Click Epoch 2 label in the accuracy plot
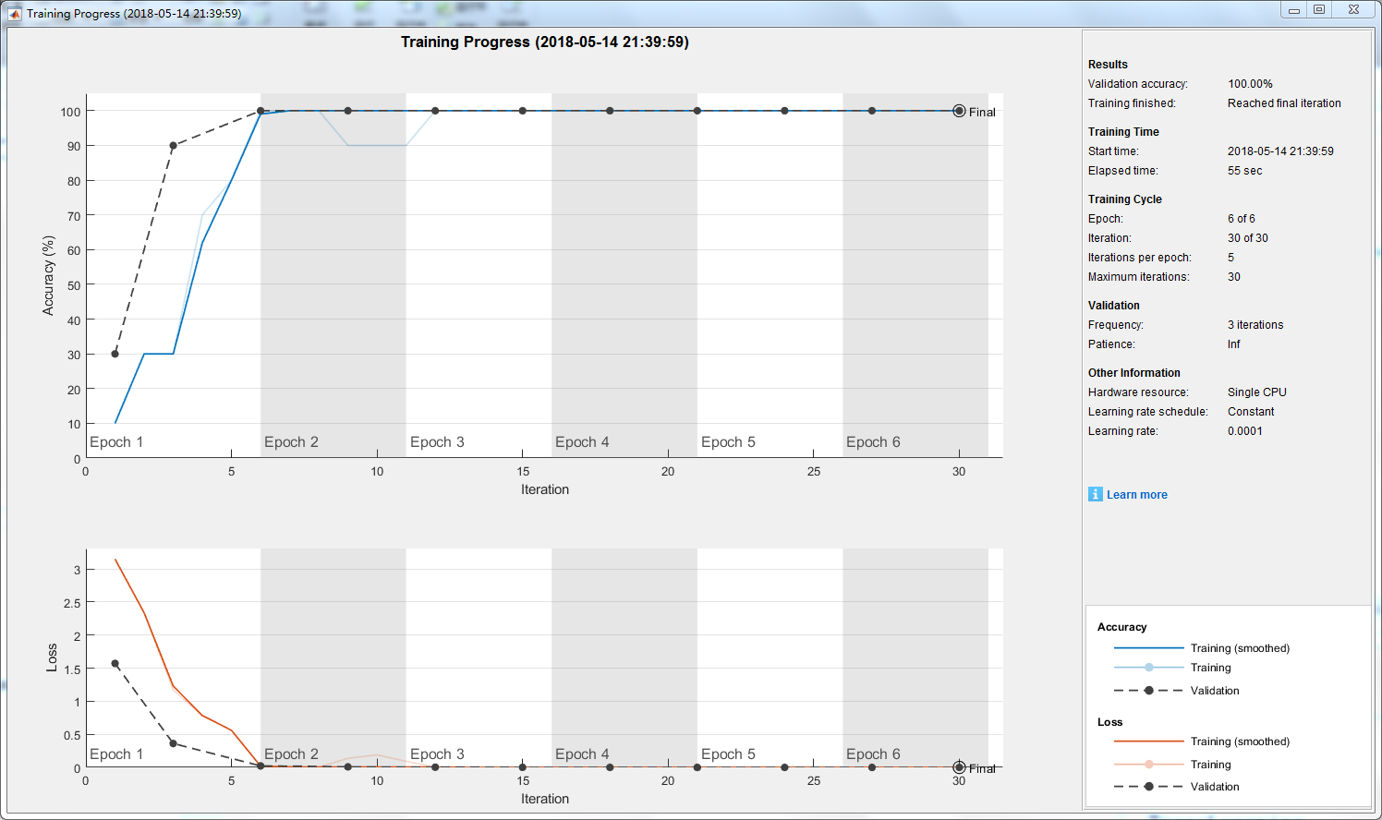This screenshot has height=820, width=1382. coord(291,442)
